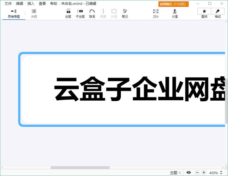This screenshot has width=228, height=176.
Task: Open the 文件 menu
Action: pos(8,4)
